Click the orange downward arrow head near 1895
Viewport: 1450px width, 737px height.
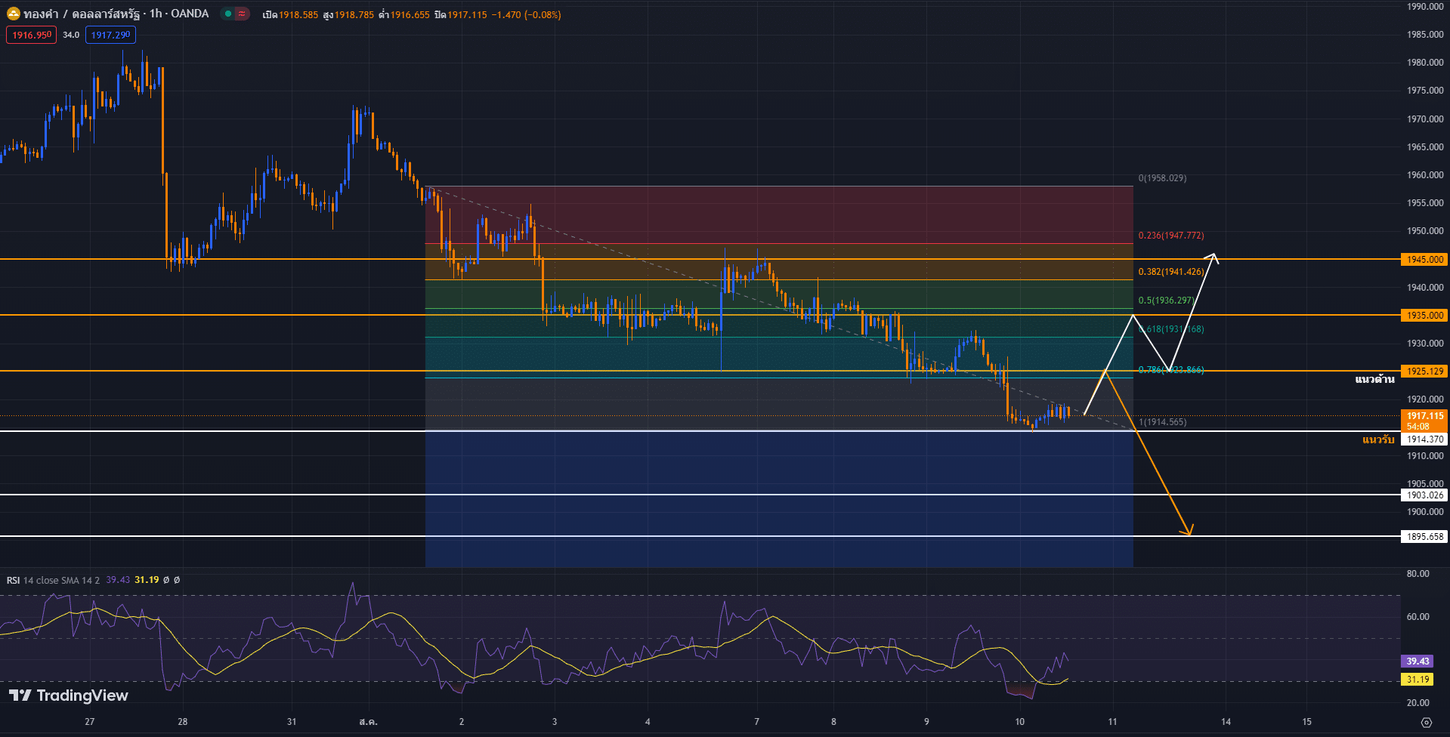pyautogui.click(x=1188, y=532)
